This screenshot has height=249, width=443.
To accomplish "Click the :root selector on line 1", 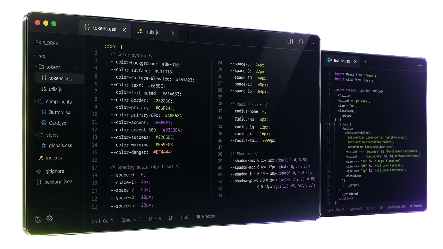I will 111,47.
